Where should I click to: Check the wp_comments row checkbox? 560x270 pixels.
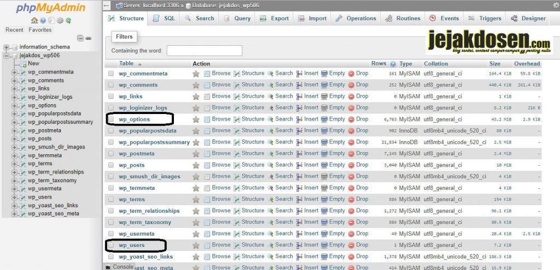[111, 85]
